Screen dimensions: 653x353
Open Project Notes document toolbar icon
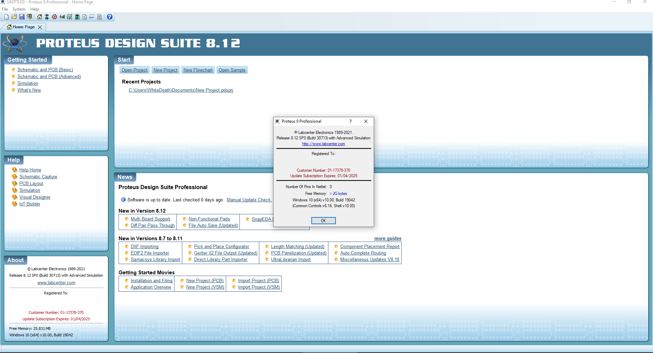click(x=99, y=17)
